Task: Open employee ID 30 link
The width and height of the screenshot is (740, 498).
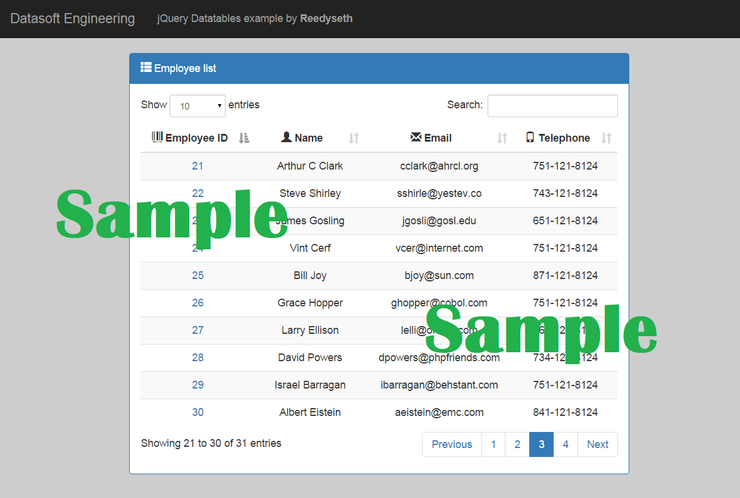Action: pyautogui.click(x=198, y=412)
